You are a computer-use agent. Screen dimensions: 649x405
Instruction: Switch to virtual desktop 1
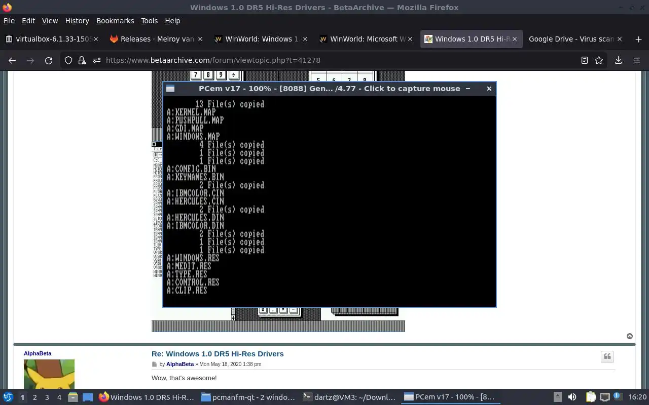pyautogui.click(x=22, y=397)
